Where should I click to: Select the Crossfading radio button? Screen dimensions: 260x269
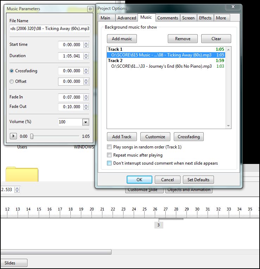point(12,71)
